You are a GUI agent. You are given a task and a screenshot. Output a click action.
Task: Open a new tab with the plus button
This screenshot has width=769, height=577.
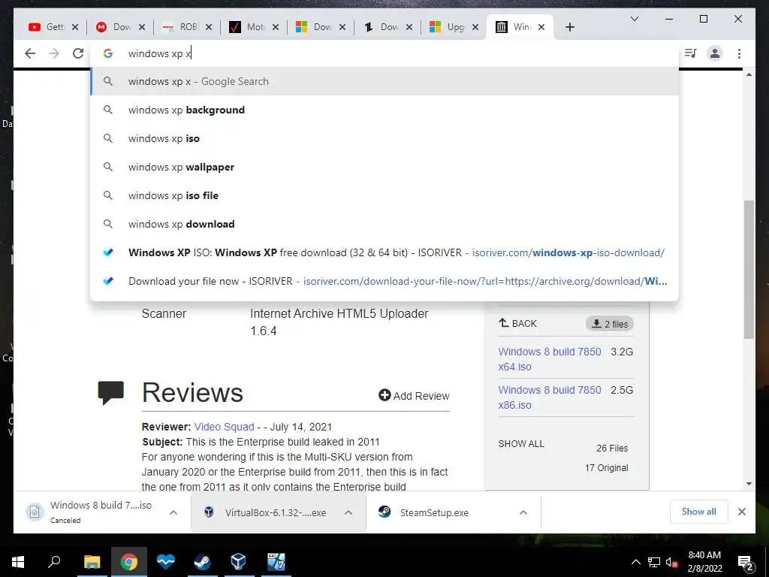(569, 27)
